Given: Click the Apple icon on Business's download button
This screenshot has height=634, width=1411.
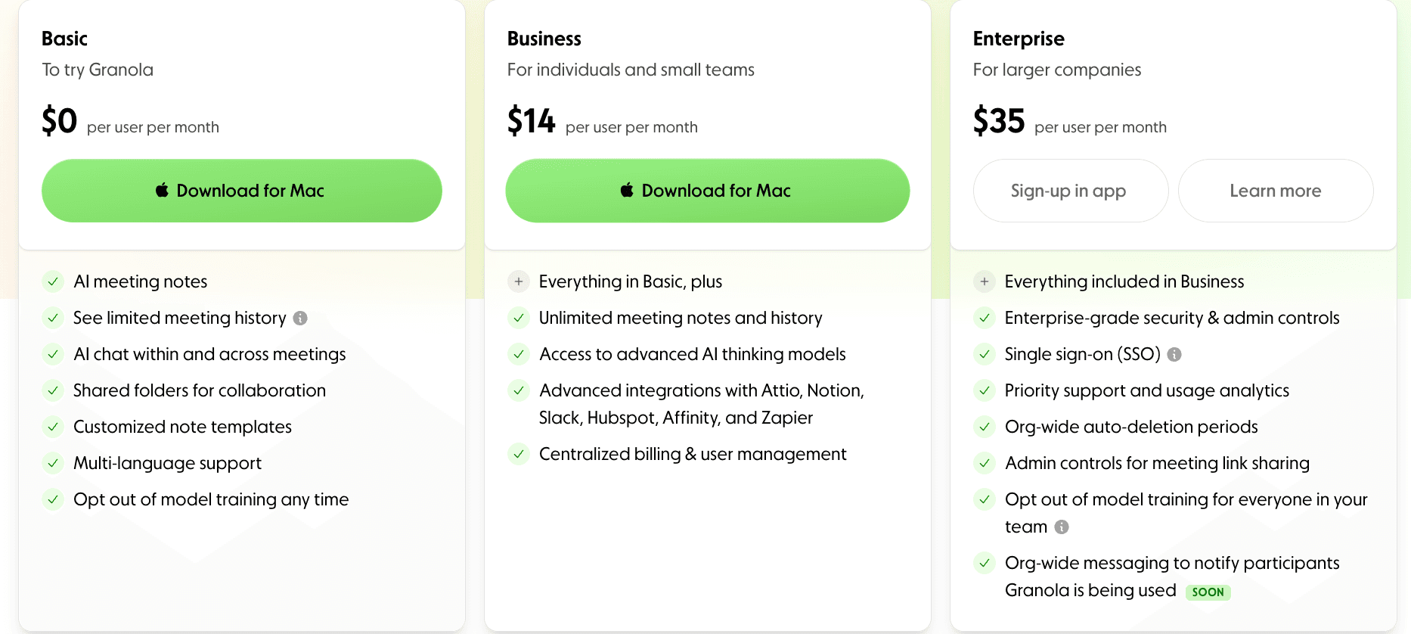Looking at the screenshot, I should click(626, 191).
